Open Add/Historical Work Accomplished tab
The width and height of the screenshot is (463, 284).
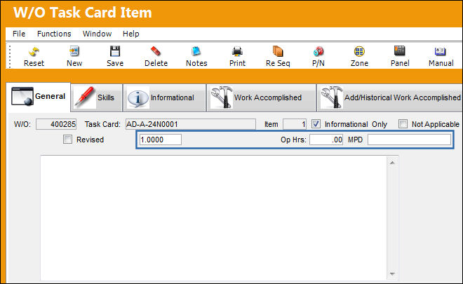(x=390, y=97)
